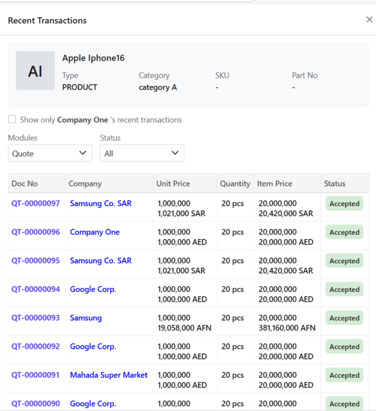This screenshot has height=411, width=376.
Task: Click Google Corp. in the QT-00000094 row
Action: pyautogui.click(x=93, y=289)
